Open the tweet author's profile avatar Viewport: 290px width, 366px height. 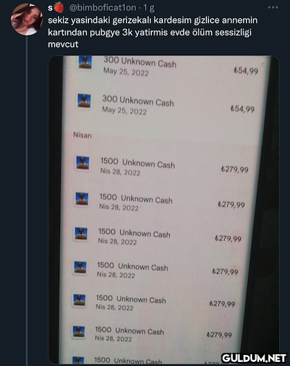click(27, 19)
